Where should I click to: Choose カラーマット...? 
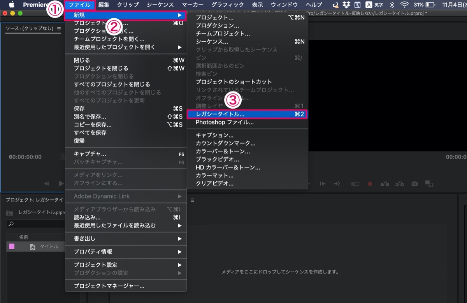coord(247,175)
